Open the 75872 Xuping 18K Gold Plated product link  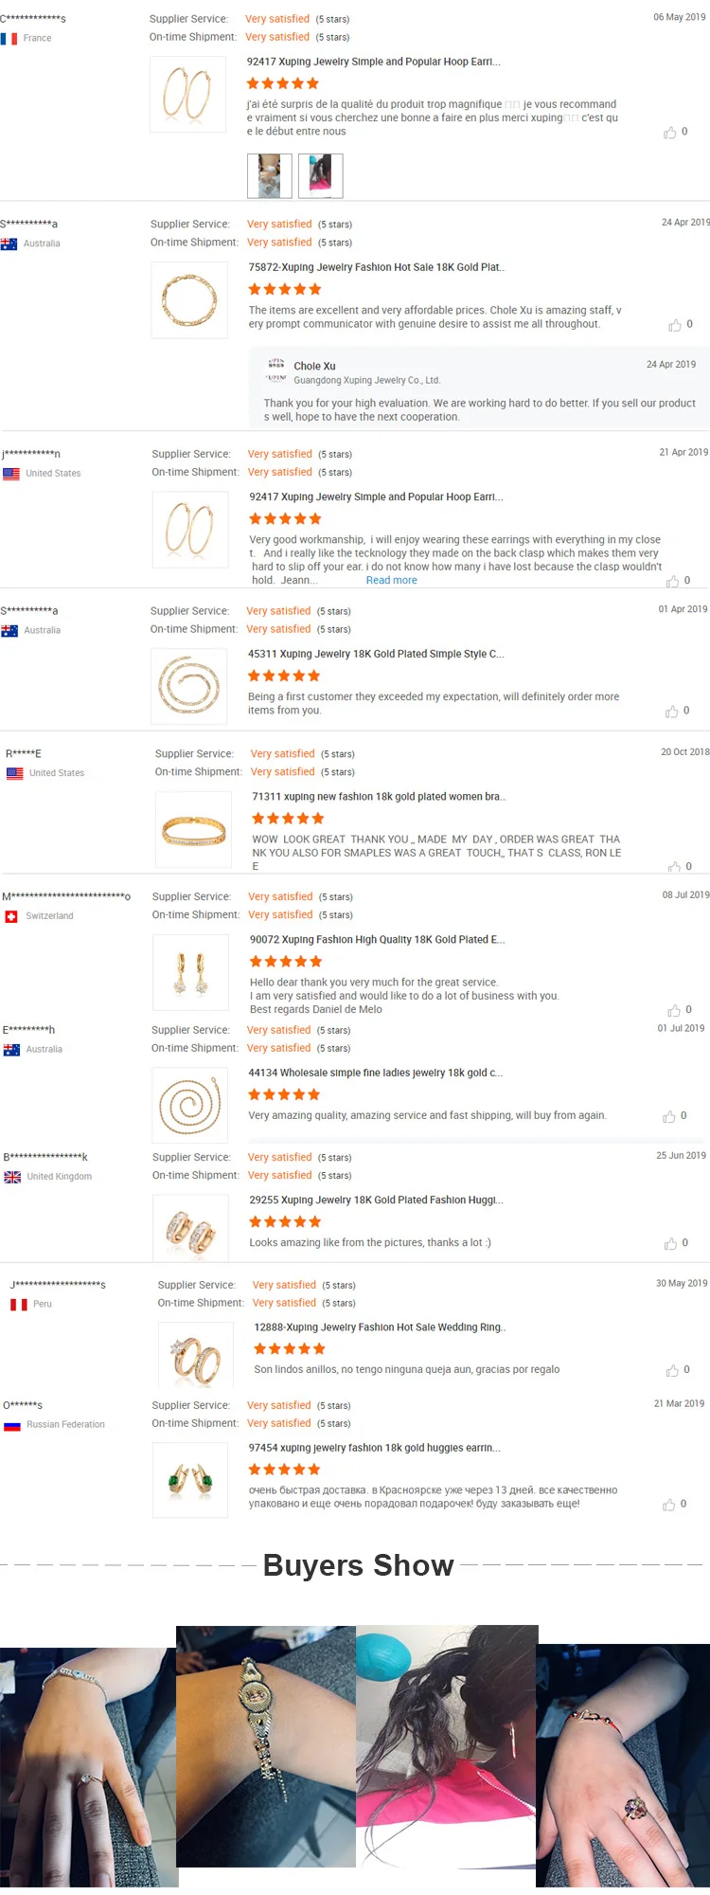click(x=376, y=267)
